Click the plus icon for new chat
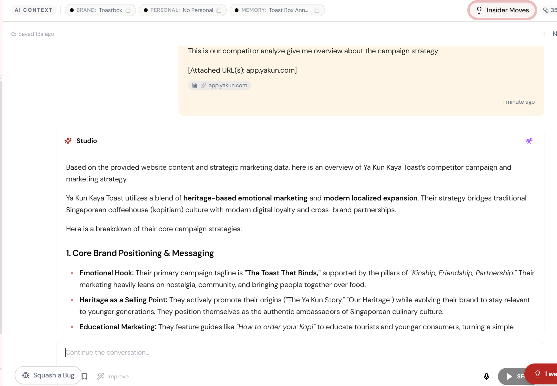Image resolution: width=557 pixels, height=386 pixels. [x=545, y=34]
